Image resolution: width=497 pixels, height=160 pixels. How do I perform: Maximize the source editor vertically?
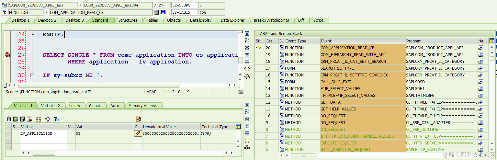tap(247, 55)
